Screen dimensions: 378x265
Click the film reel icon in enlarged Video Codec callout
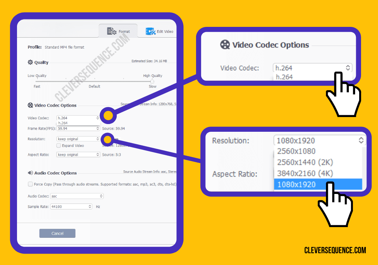[225, 45]
